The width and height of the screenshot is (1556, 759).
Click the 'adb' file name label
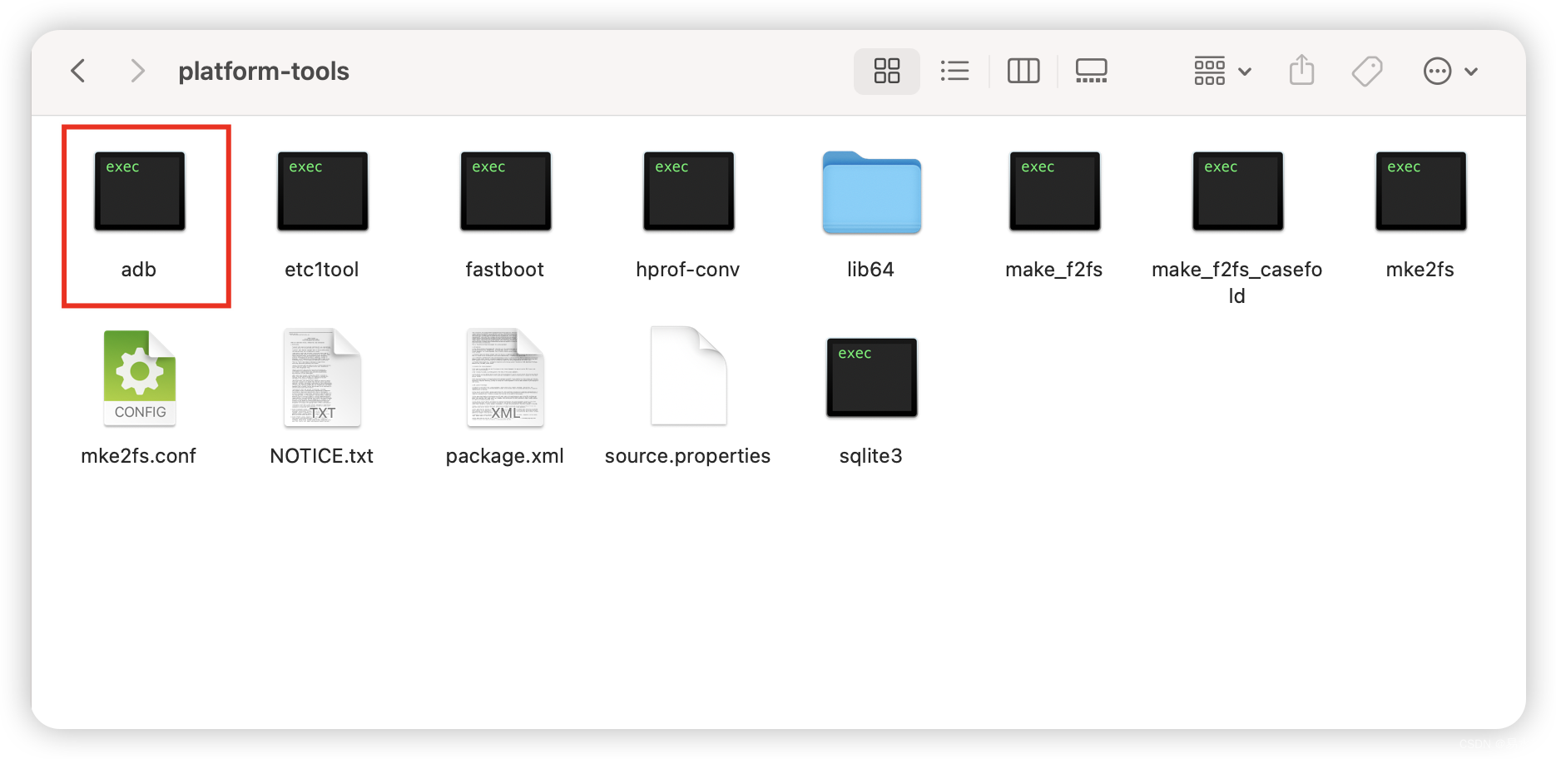click(139, 270)
